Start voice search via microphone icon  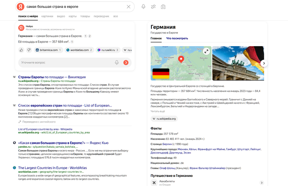(144, 7)
